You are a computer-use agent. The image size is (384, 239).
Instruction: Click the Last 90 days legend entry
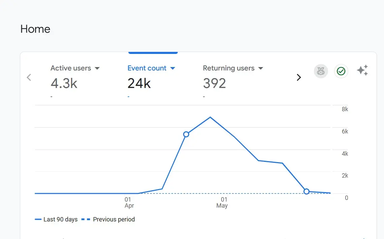click(x=56, y=219)
